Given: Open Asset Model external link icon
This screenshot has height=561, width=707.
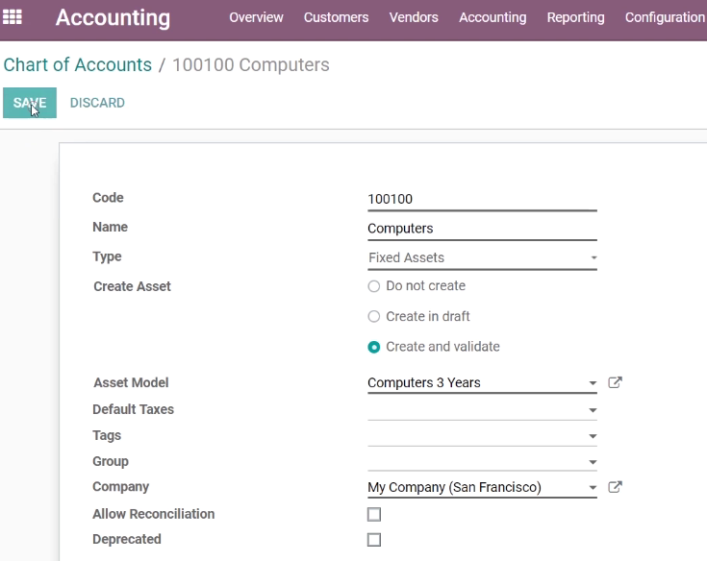Looking at the screenshot, I should tap(615, 382).
